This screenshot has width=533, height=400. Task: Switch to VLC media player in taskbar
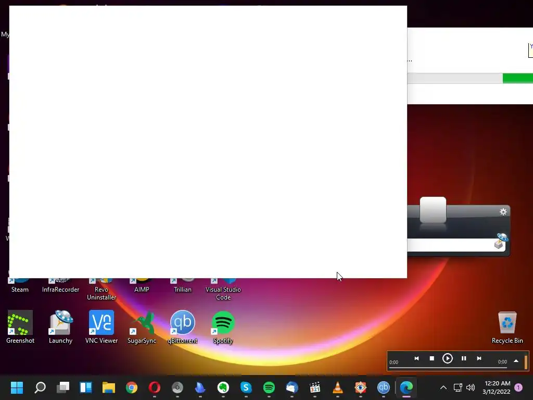tap(337, 387)
